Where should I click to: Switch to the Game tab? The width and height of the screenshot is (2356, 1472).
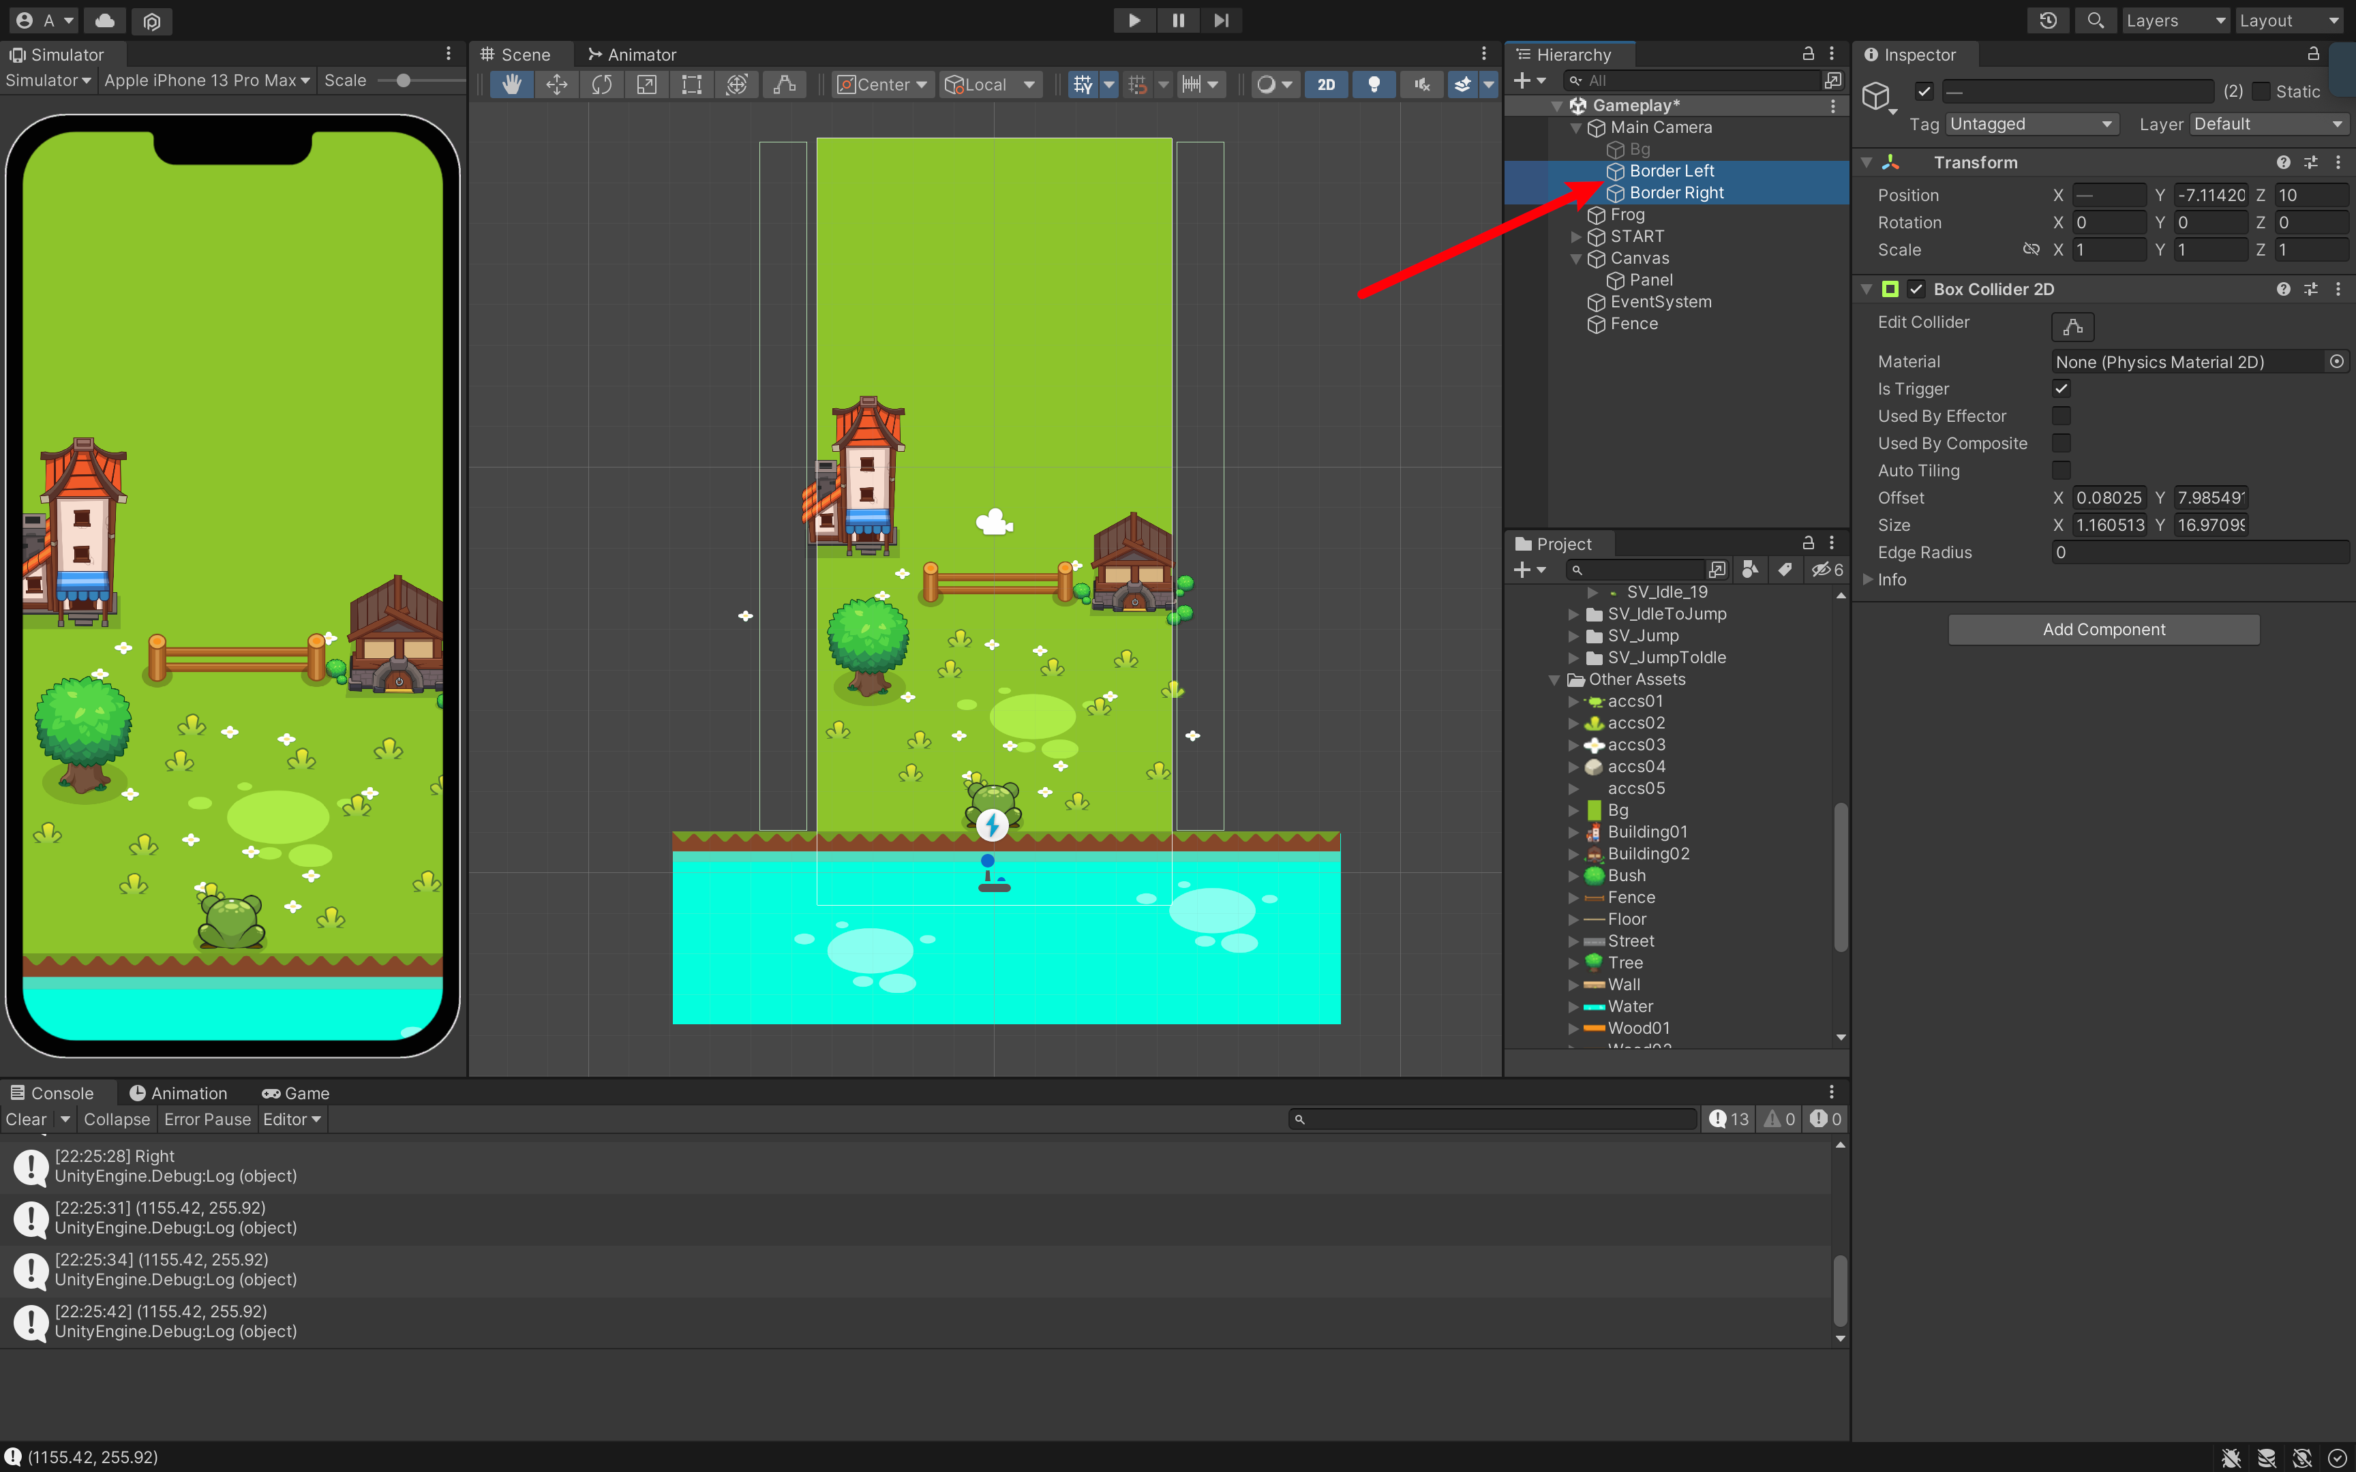pos(296,1093)
